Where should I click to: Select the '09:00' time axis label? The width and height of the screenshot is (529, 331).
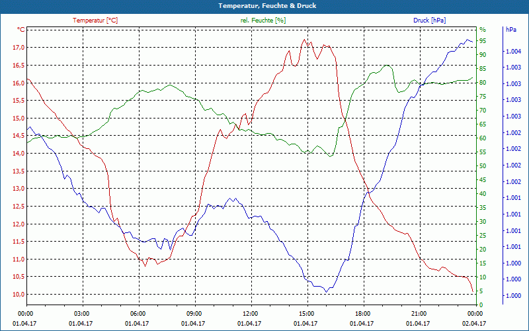195,313
